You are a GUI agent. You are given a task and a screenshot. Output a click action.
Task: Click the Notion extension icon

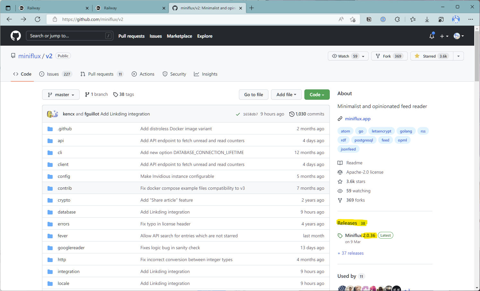[369, 19]
